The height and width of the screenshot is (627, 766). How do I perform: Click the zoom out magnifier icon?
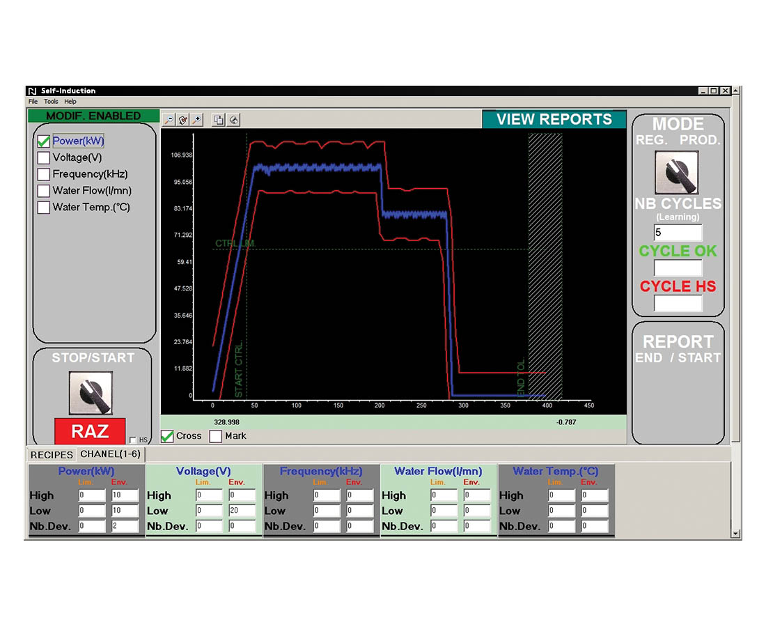point(169,120)
